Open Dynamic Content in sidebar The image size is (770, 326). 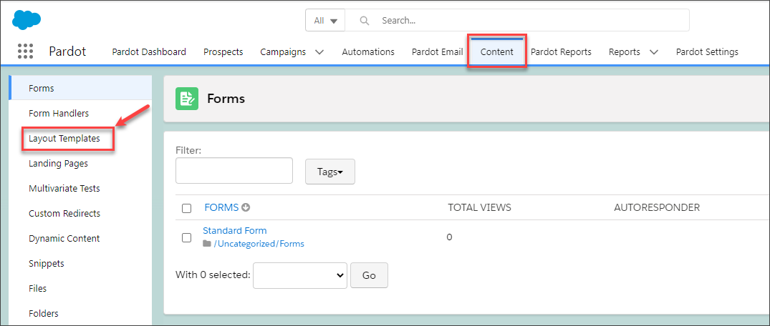click(x=64, y=238)
